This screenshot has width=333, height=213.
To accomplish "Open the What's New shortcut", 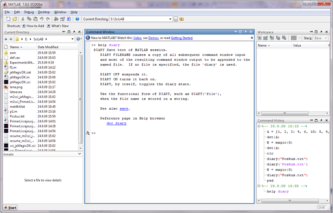I will (58, 26).
